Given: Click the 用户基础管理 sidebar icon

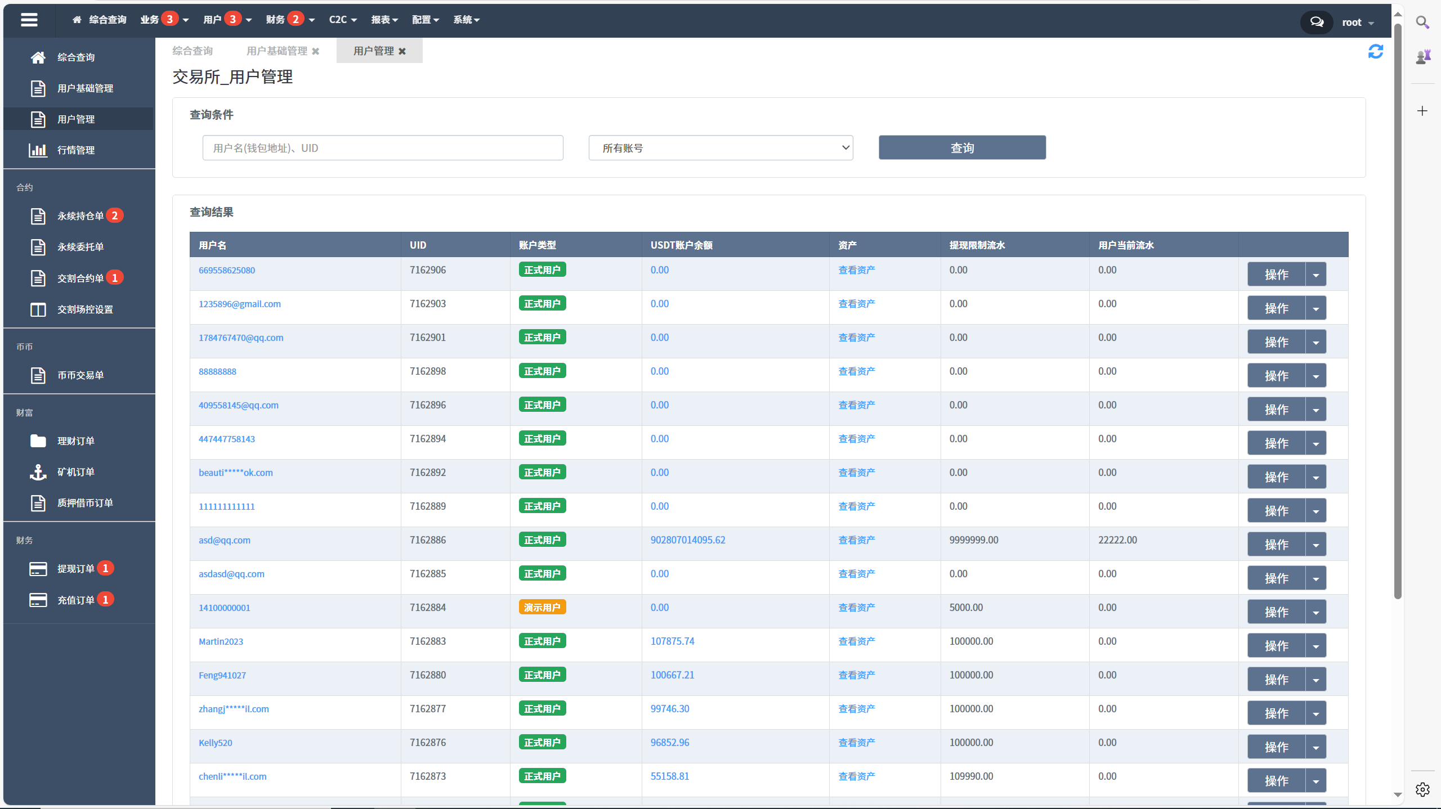Looking at the screenshot, I should pyautogui.click(x=38, y=88).
